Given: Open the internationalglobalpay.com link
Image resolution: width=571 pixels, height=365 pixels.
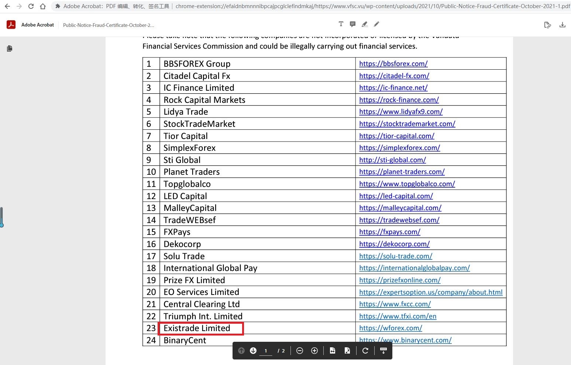Looking at the screenshot, I should 414,268.
